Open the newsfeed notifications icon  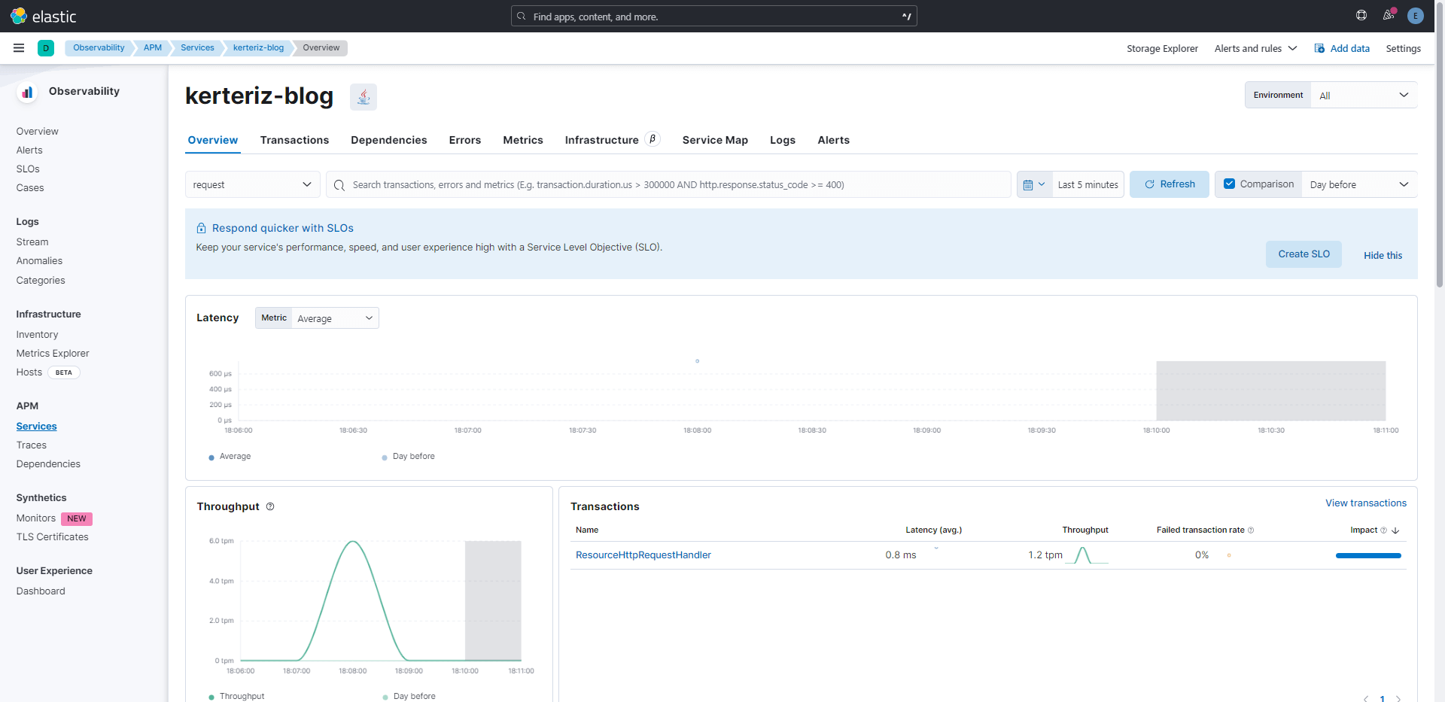pyautogui.click(x=1389, y=15)
